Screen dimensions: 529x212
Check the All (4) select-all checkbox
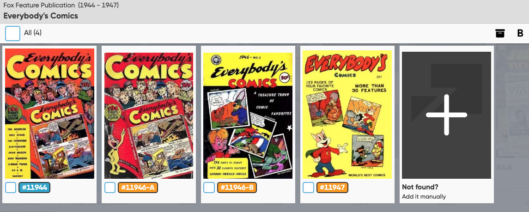coord(12,33)
